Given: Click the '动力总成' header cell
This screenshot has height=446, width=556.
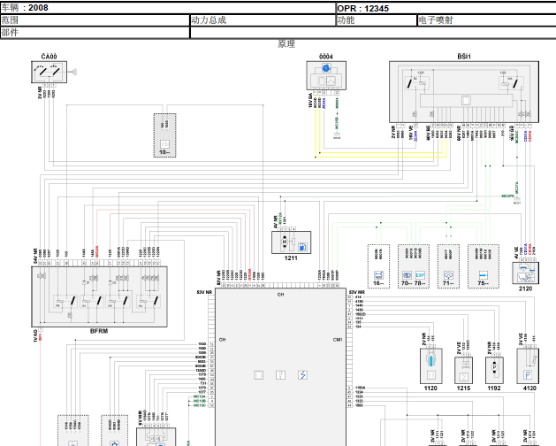Looking at the screenshot, I should (x=263, y=19).
